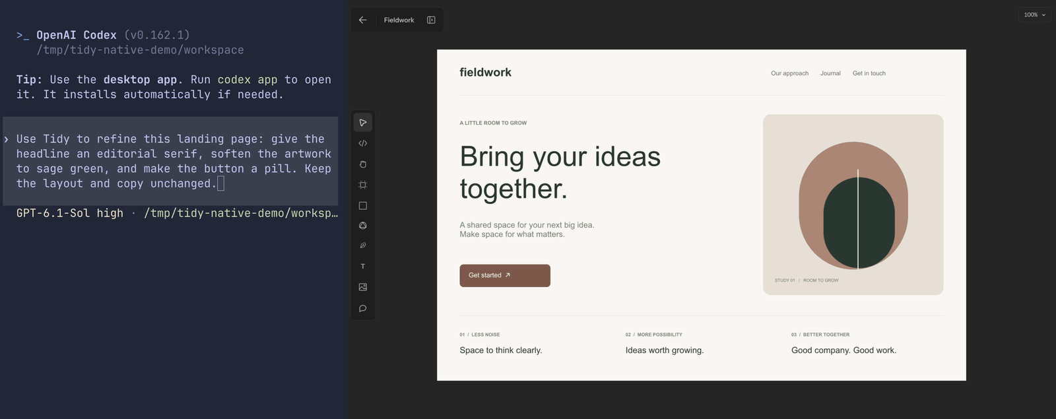The height and width of the screenshot is (419, 1056).
Task: Open the Our approach nav link
Action: [789, 73]
